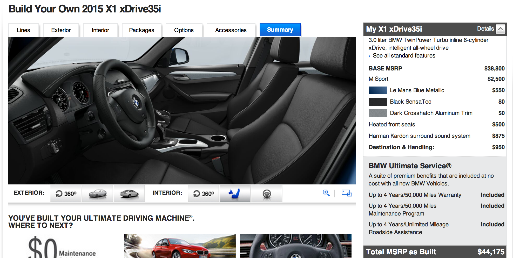Switch to the Exterior tab

(x=61, y=30)
